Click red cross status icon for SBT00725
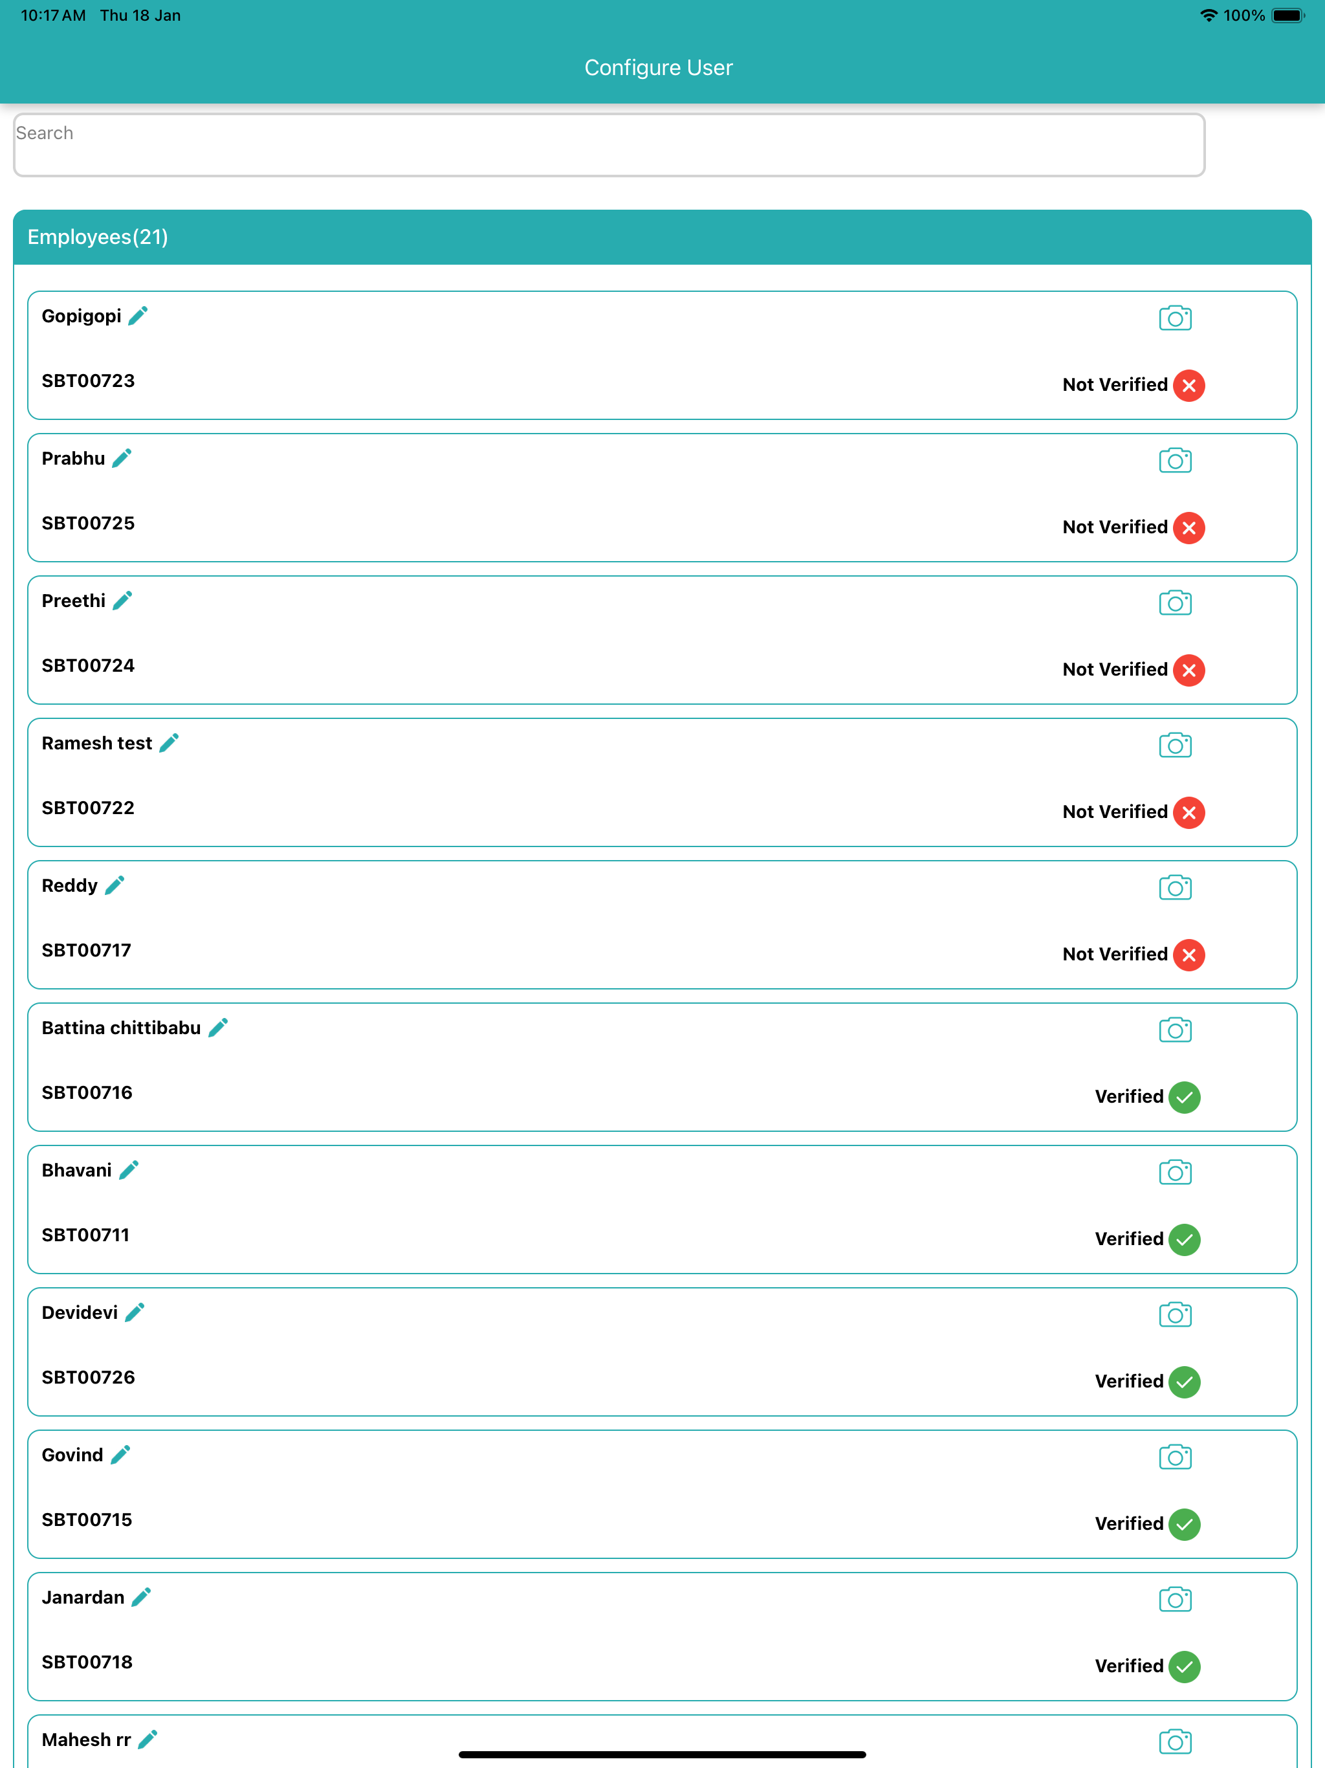 coord(1188,527)
